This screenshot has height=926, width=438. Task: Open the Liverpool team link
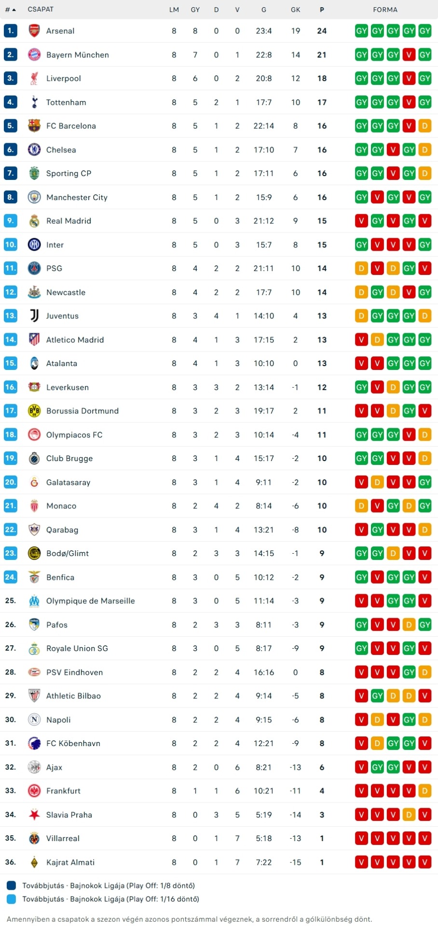[x=63, y=79]
